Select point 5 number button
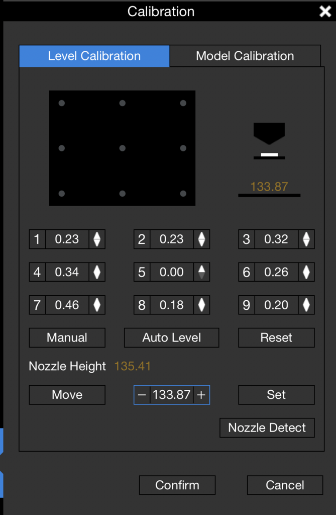336x515 pixels. point(142,272)
